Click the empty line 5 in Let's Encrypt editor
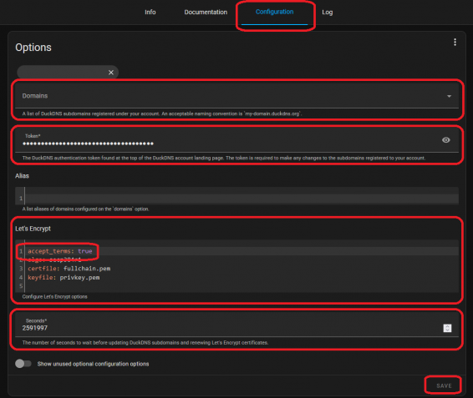 point(242,286)
